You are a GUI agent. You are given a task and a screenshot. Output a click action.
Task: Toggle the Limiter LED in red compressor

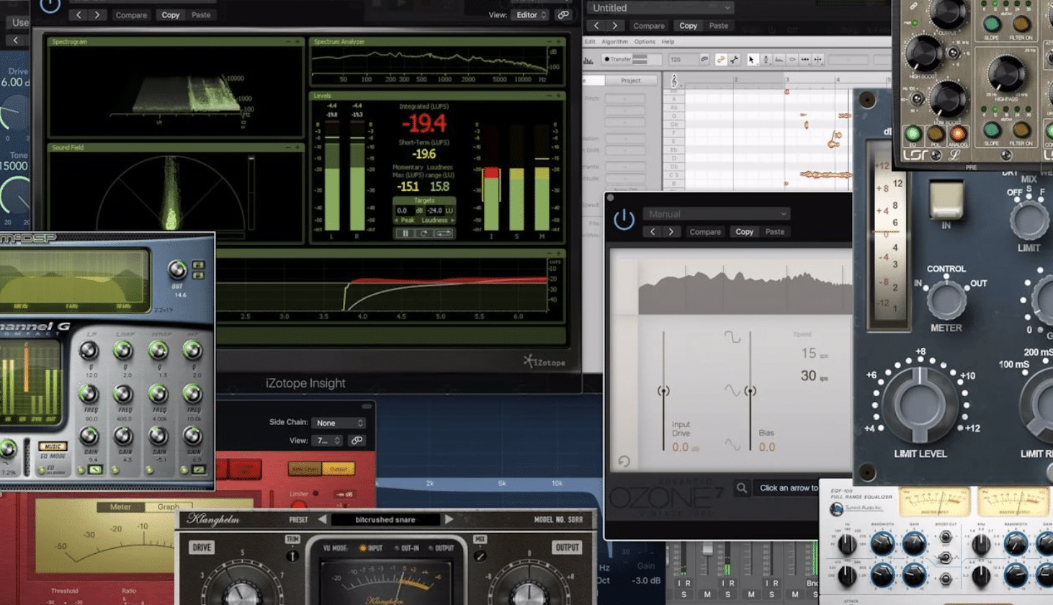pos(315,493)
